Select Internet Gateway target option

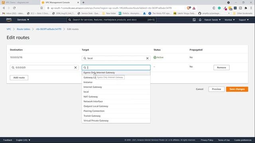pos(116,87)
